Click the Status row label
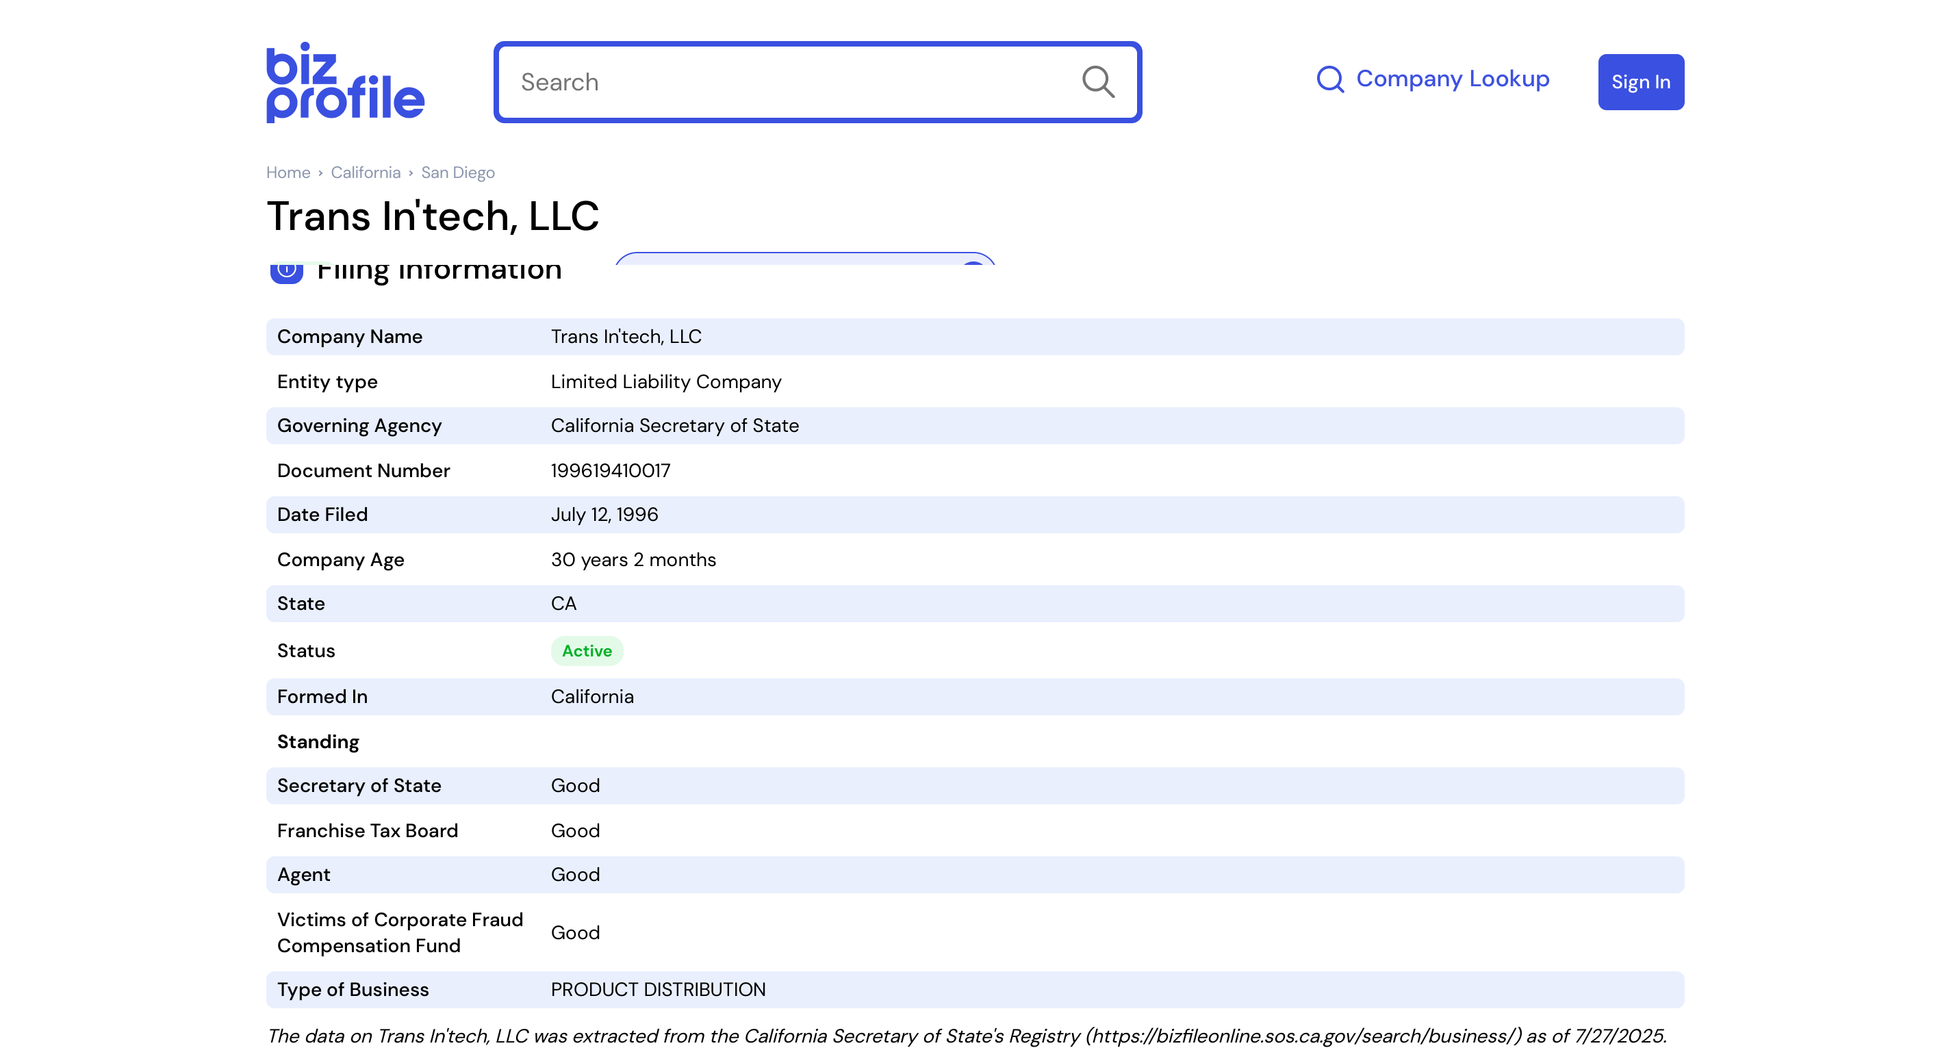 (306, 650)
